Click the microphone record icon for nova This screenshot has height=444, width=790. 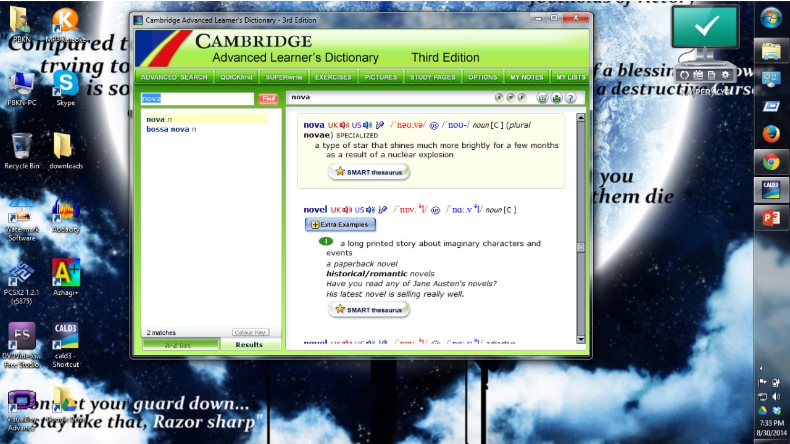(x=380, y=125)
